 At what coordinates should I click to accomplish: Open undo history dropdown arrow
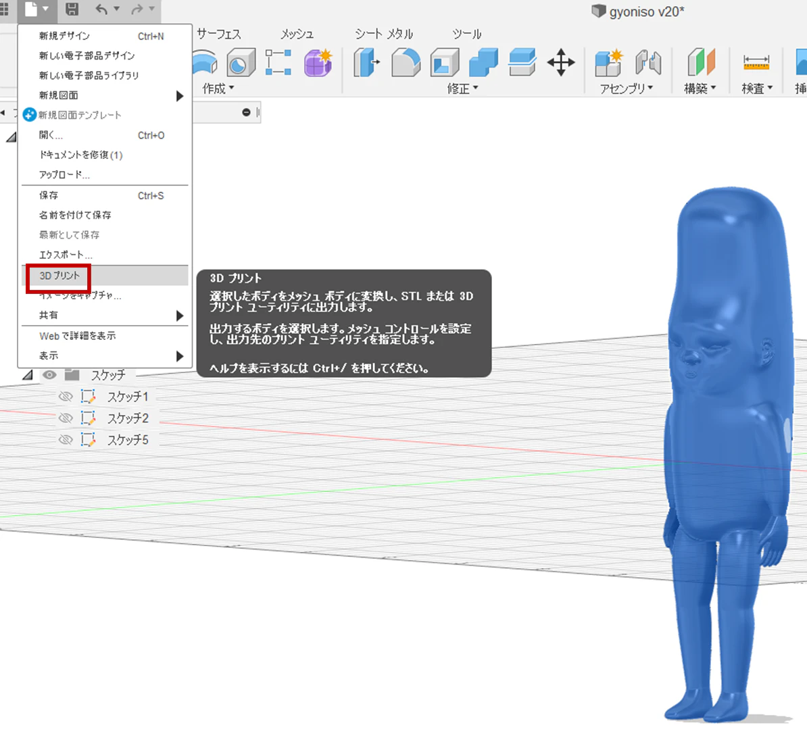117,9
